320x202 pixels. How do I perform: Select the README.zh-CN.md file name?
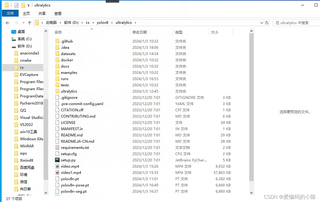77,141
